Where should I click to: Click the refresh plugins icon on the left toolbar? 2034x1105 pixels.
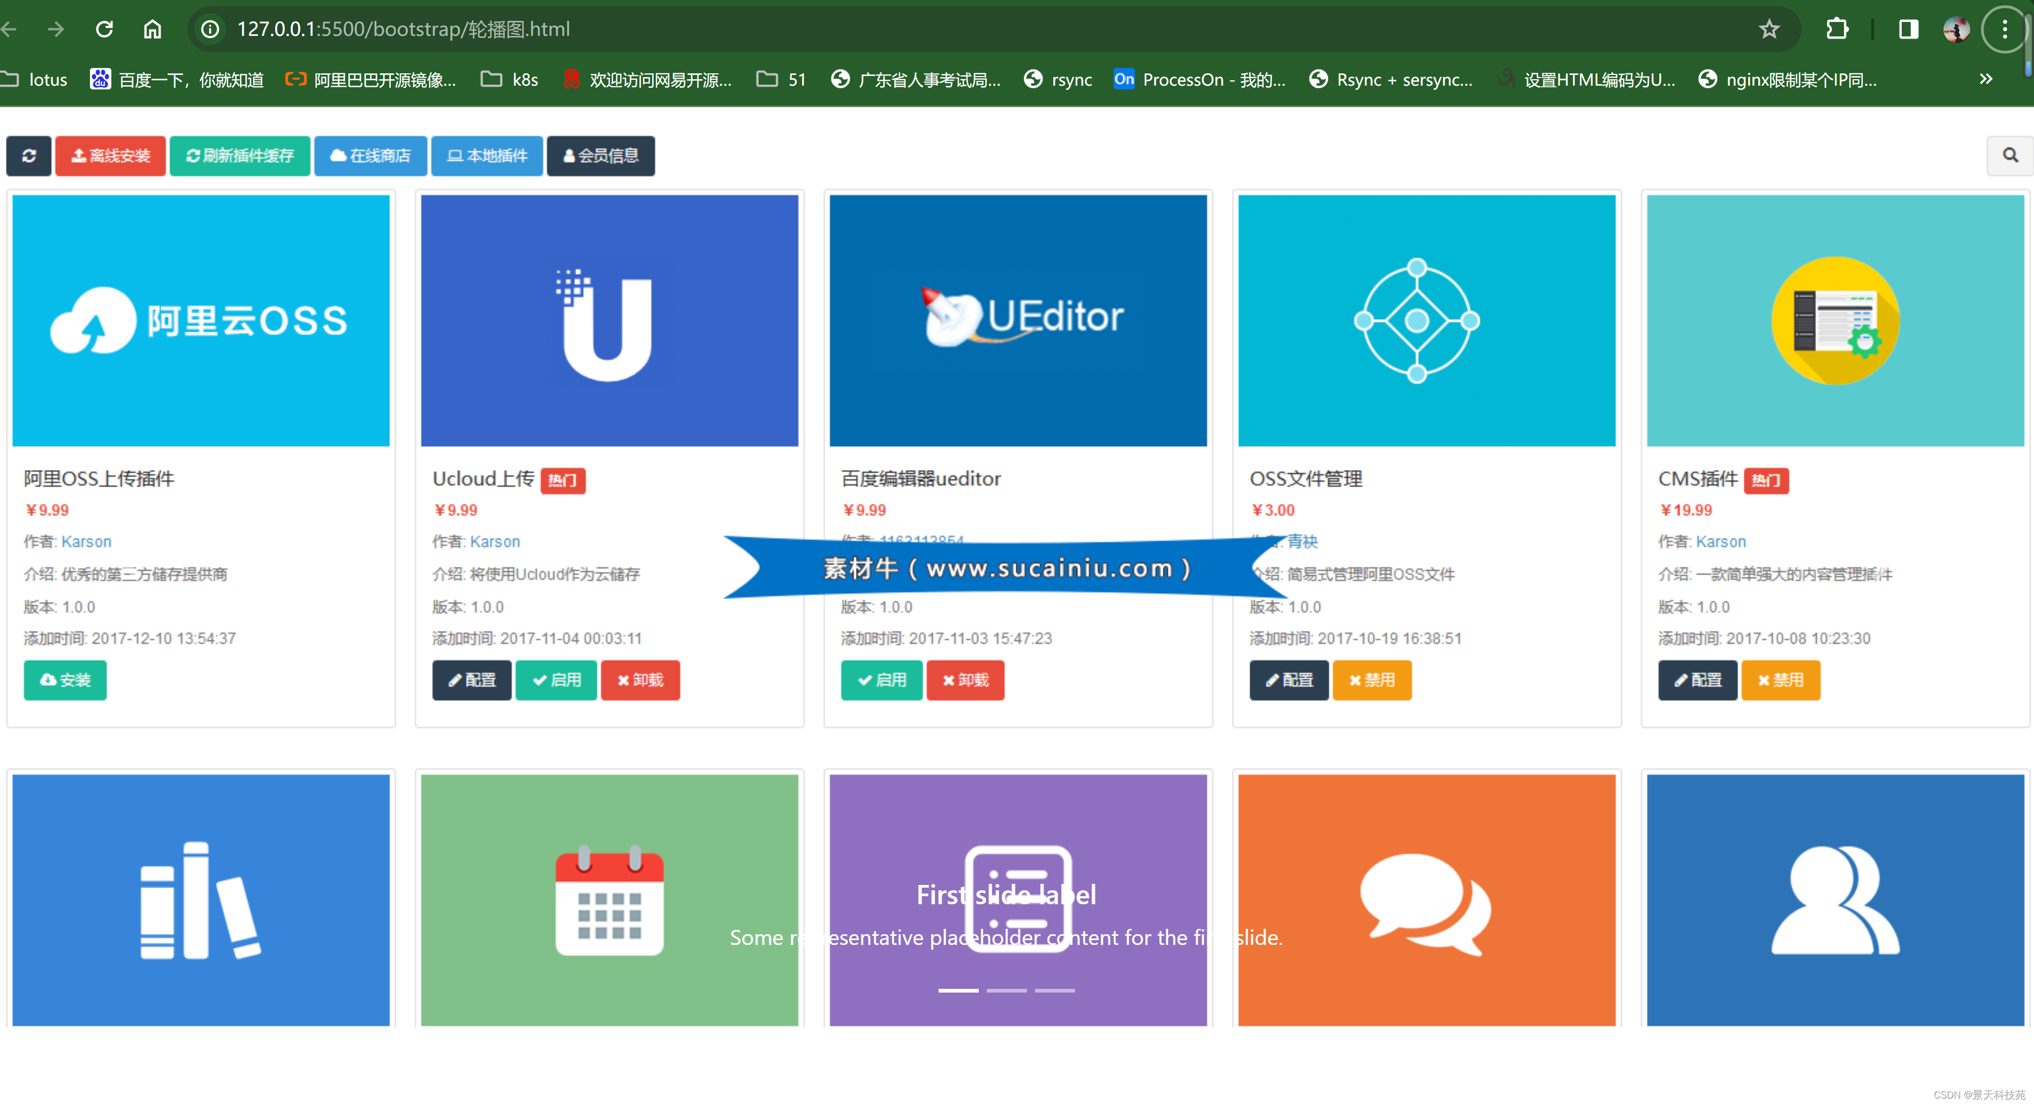[x=28, y=155]
